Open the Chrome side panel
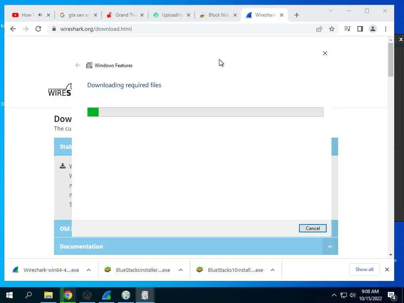Screen dimensions: 404x303 [x=360, y=29]
